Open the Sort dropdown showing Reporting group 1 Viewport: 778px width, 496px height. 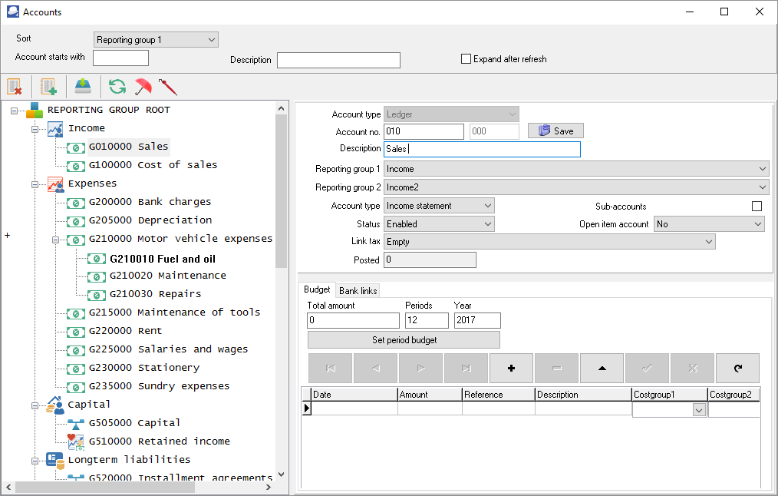click(x=156, y=40)
